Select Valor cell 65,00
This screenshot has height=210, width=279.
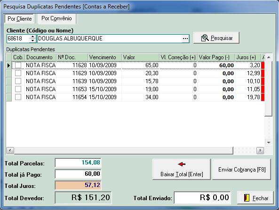[x=140, y=65]
